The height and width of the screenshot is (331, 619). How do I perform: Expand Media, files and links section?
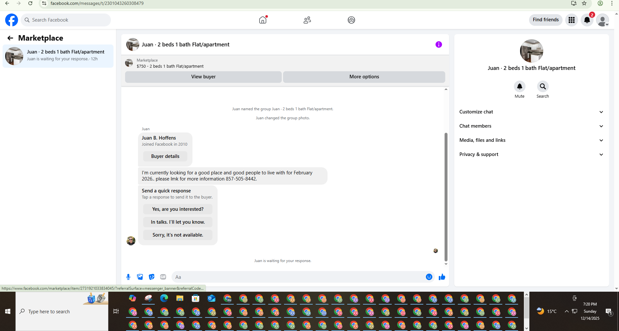coord(531,140)
